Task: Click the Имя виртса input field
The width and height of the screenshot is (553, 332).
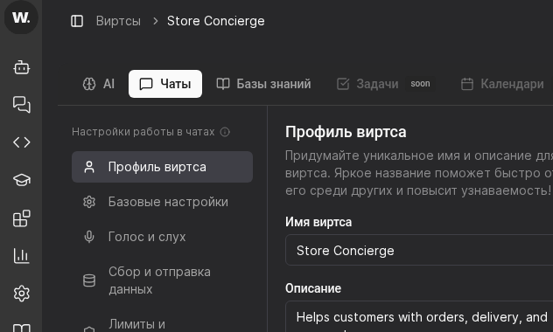Action: pos(419,250)
